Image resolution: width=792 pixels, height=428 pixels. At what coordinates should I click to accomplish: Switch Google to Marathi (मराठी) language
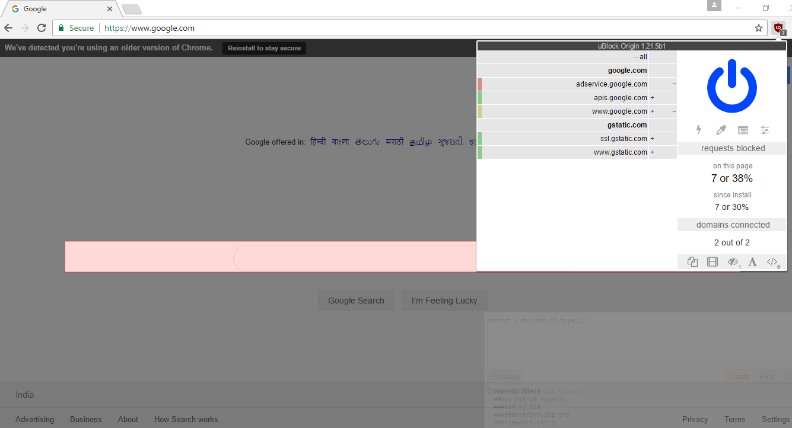[395, 142]
